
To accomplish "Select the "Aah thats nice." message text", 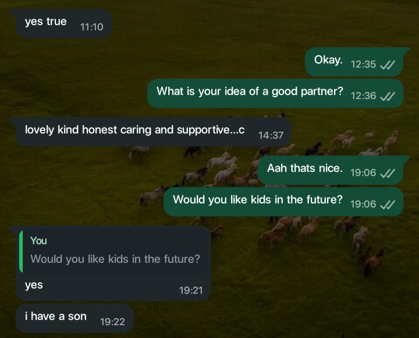I will click(304, 168).
